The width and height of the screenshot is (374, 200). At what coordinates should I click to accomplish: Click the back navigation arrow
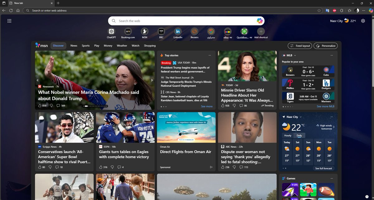(4, 10)
